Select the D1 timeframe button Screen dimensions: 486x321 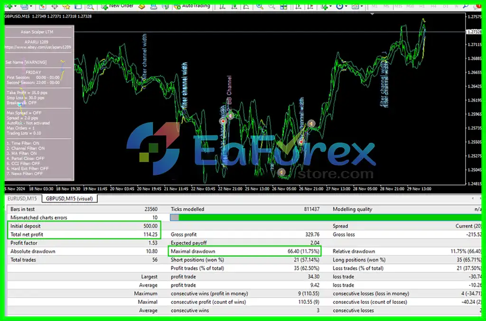445,6
